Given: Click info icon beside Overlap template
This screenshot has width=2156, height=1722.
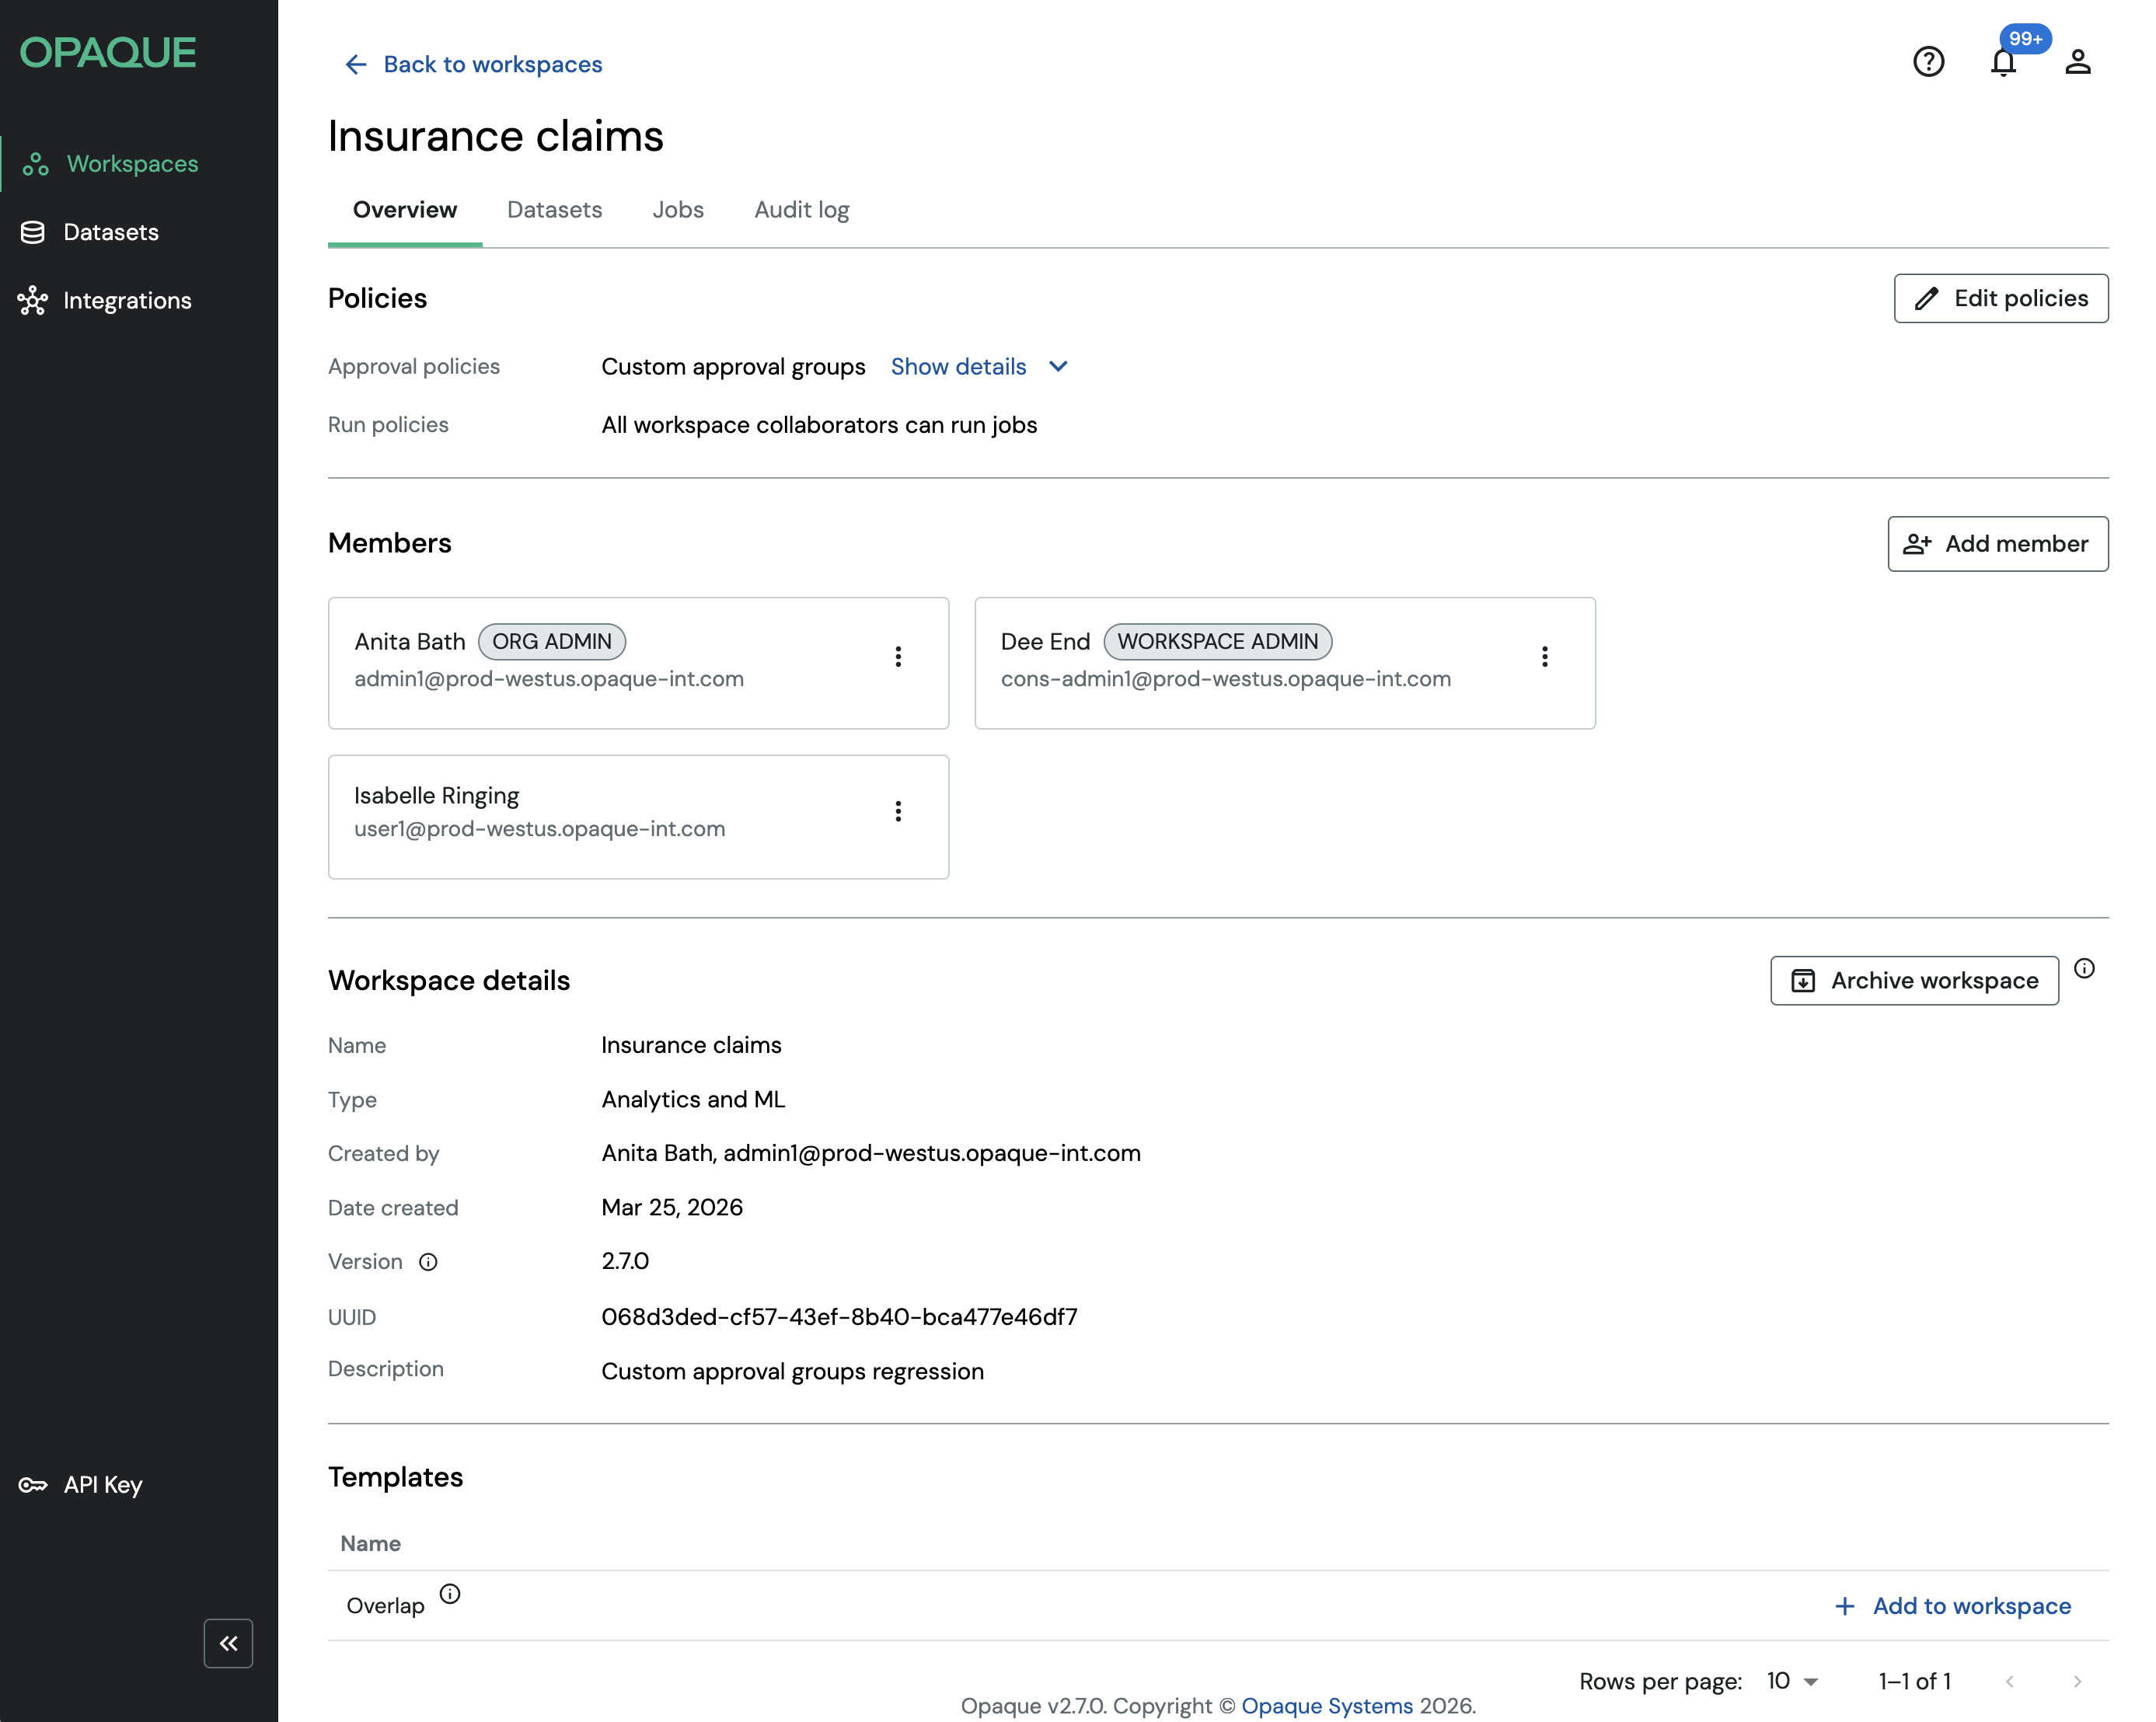Looking at the screenshot, I should coord(450,1594).
